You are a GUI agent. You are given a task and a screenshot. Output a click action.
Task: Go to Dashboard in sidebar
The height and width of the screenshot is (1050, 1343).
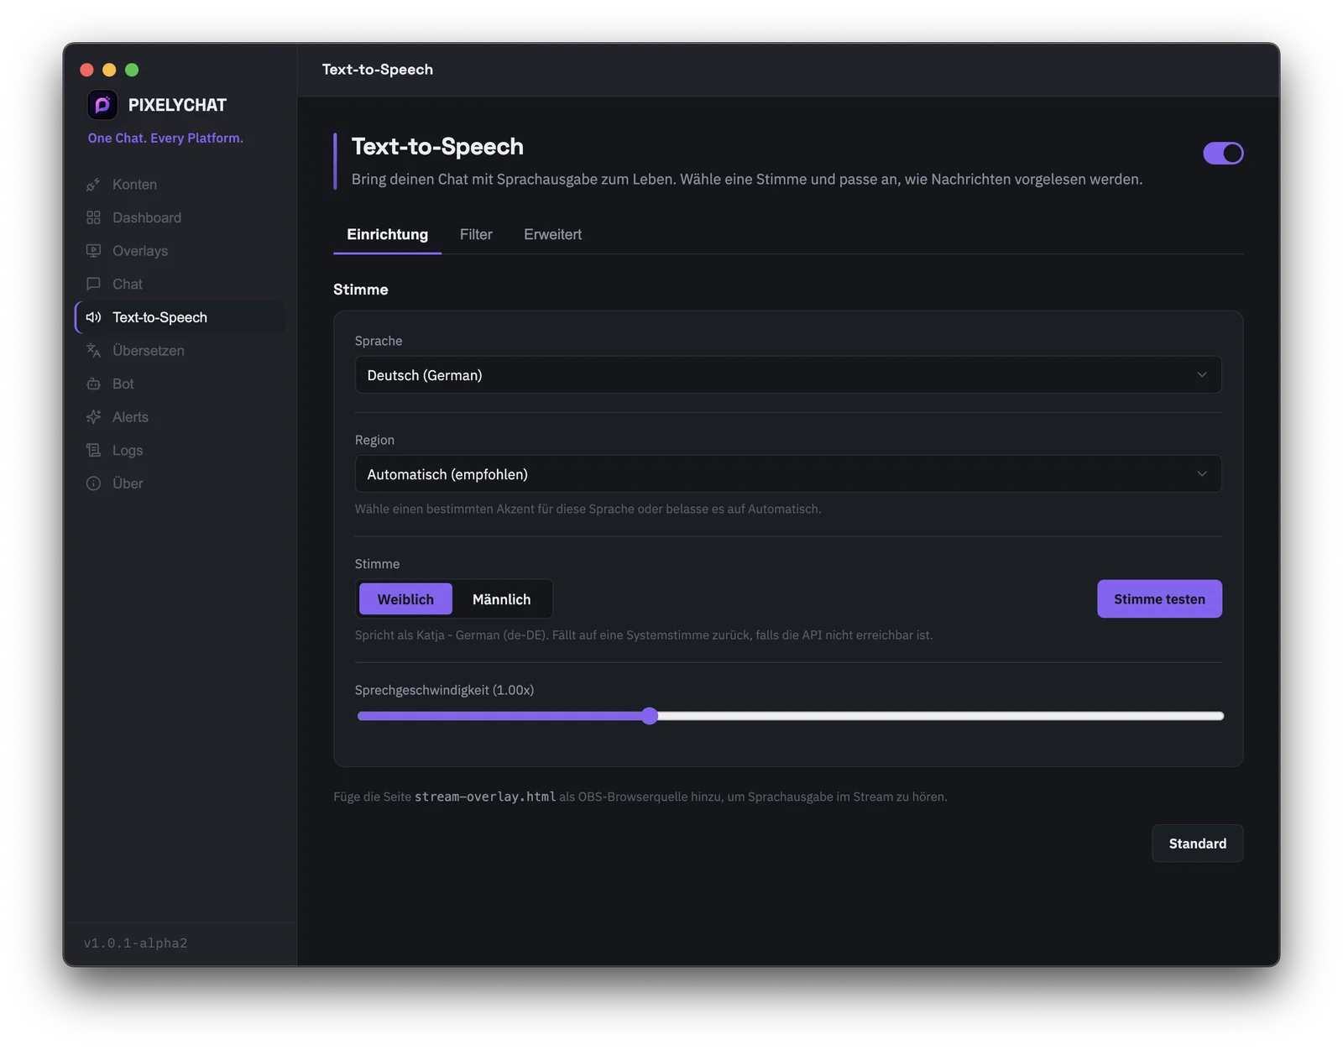point(180,217)
